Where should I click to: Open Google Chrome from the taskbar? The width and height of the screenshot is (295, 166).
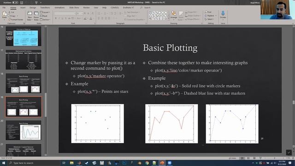tap(147, 163)
